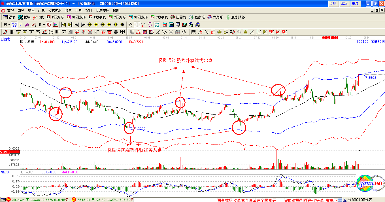Select the hand pan tool
The height and width of the screenshot is (202, 385).
[130, 25]
